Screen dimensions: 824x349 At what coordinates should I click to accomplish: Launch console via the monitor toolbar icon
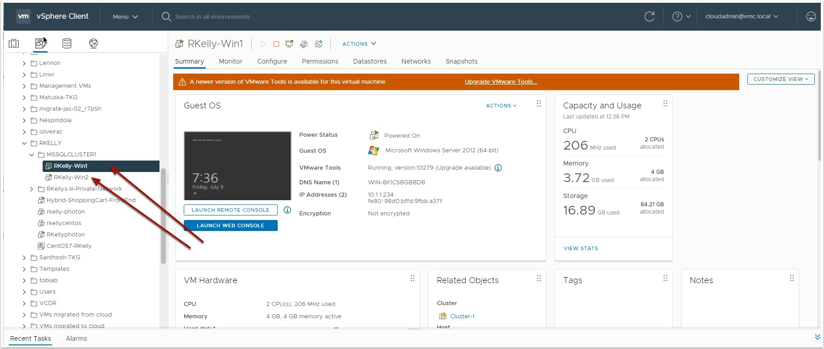(x=289, y=44)
